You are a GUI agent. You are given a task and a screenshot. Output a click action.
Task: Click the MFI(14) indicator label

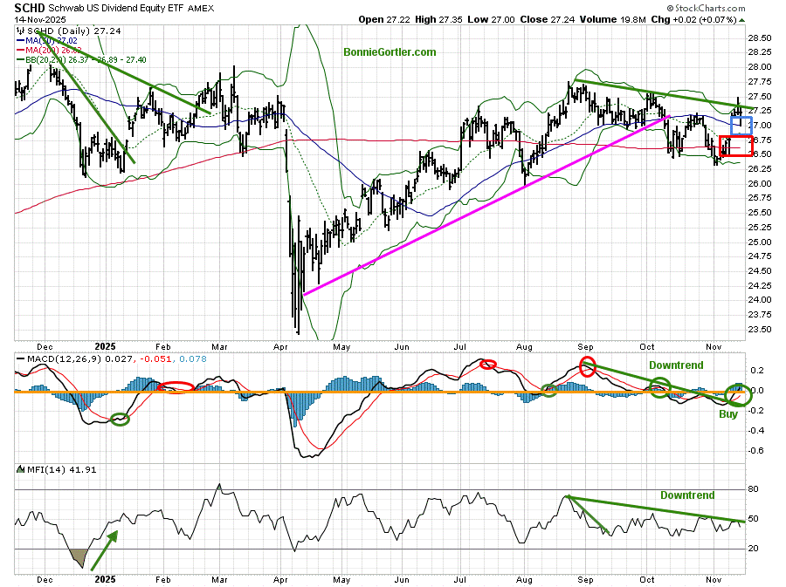[39, 469]
